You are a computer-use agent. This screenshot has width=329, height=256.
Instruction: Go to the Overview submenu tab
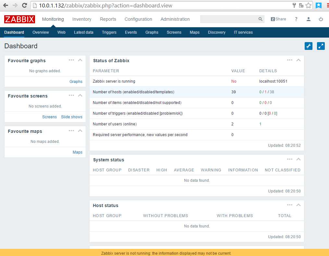(x=41, y=32)
